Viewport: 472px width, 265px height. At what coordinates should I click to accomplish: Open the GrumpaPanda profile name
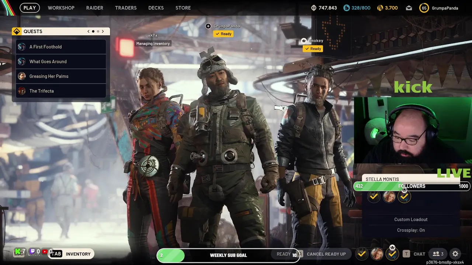(x=445, y=8)
